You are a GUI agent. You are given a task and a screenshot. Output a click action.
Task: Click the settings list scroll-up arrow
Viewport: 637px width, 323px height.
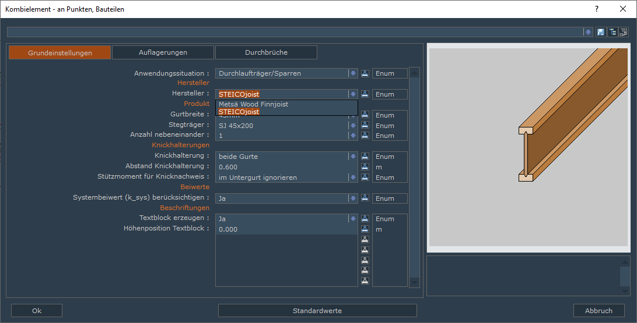tap(414, 73)
